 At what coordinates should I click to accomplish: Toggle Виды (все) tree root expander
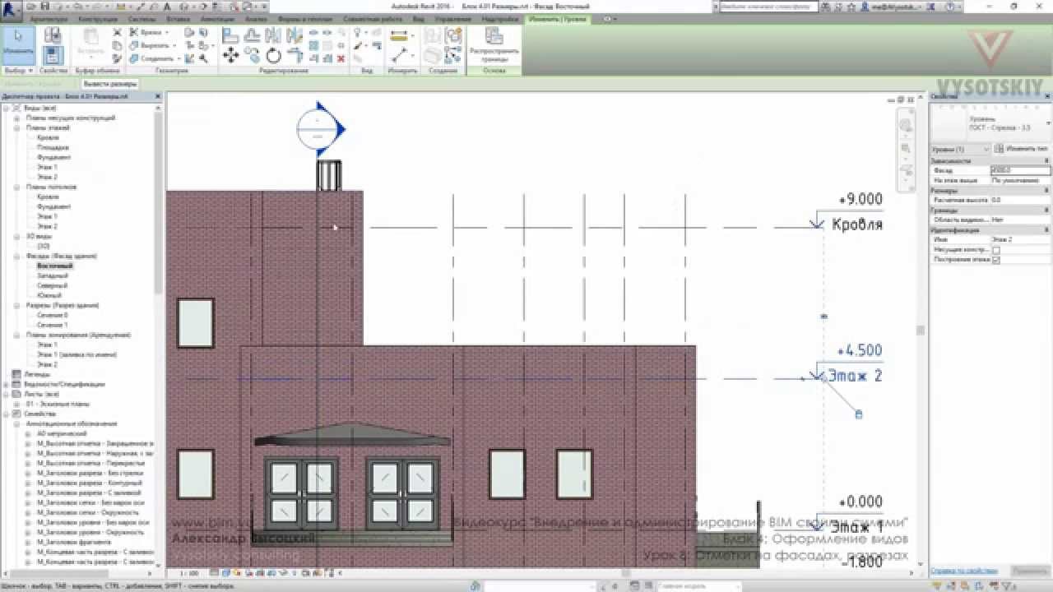pos(7,109)
